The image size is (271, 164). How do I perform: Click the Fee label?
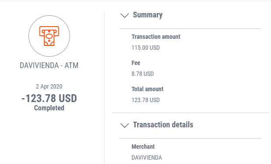tap(136, 63)
